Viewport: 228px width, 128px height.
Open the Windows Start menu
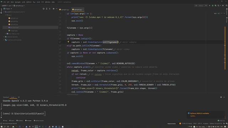(x=1, y=127)
